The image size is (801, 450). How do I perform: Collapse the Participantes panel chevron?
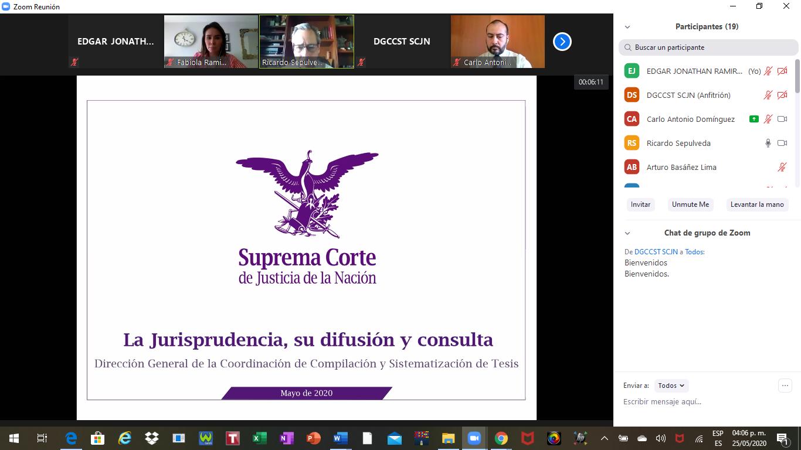[x=627, y=27]
